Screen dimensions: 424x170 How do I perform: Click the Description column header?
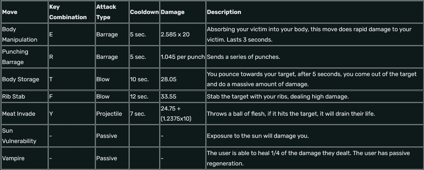(224, 12)
